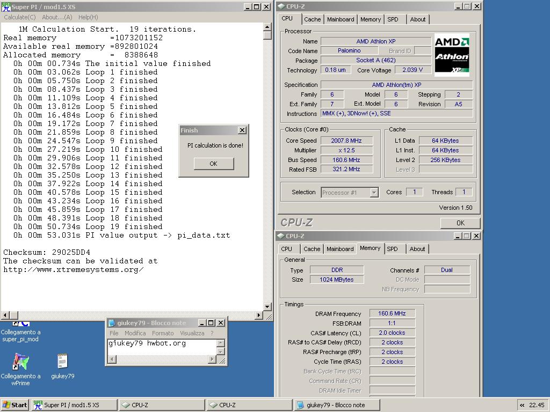Screen dimensions: 550x412
Task: Click Notepad horizontal scrollbar right arrow
Action: pos(212,359)
